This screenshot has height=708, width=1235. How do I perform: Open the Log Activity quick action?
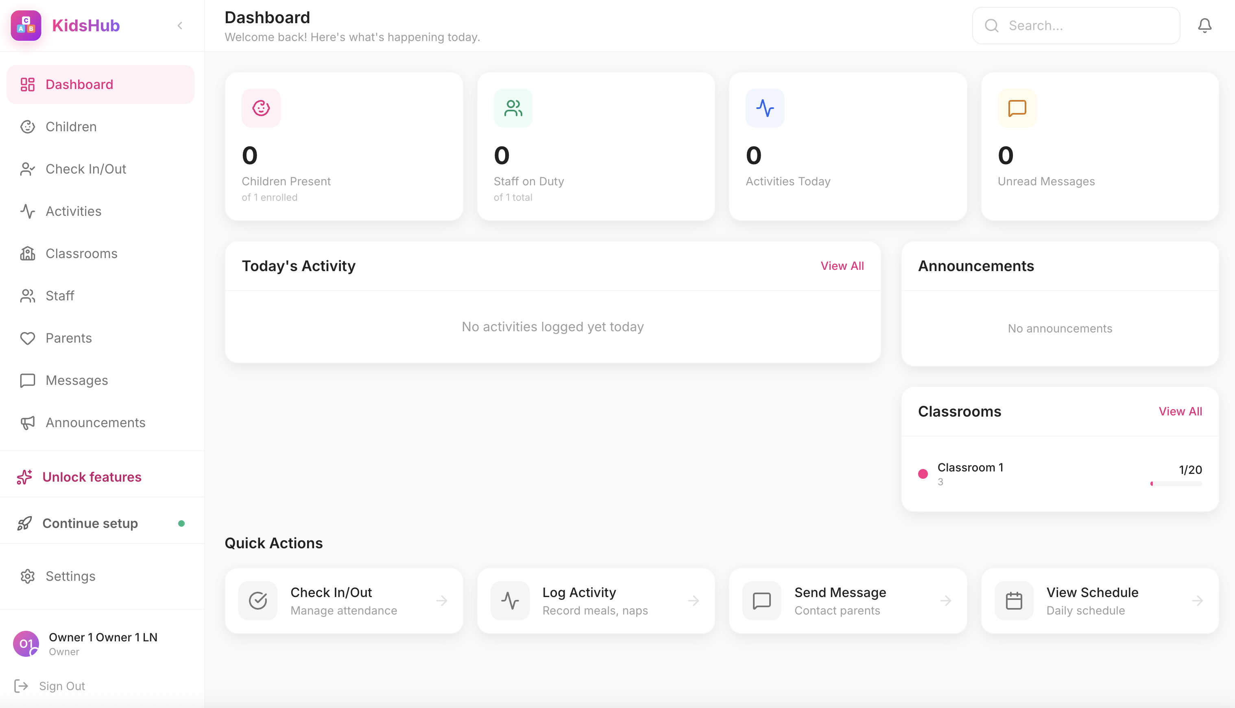(x=596, y=601)
